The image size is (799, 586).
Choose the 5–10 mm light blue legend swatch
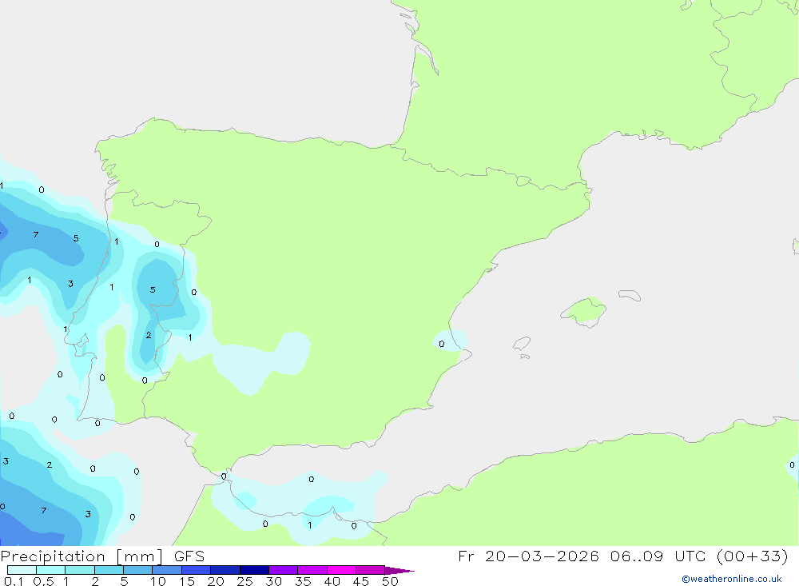pyautogui.click(x=138, y=570)
